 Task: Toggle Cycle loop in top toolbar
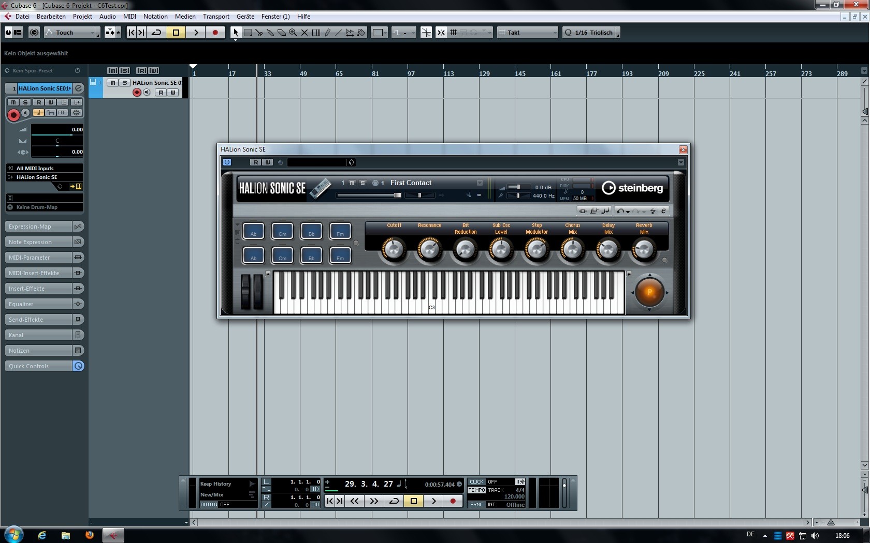pos(156,33)
